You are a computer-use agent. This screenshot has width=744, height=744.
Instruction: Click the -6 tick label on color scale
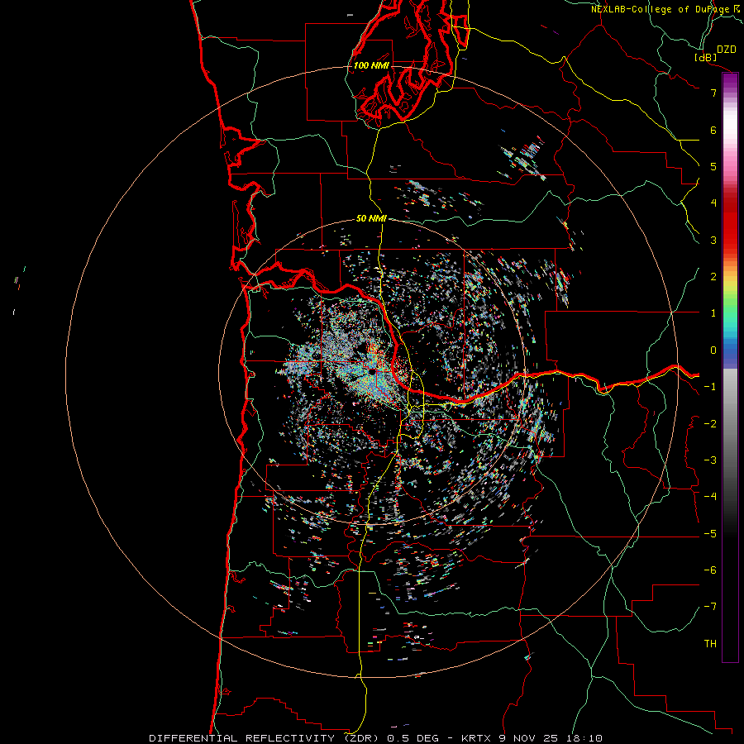pos(710,570)
